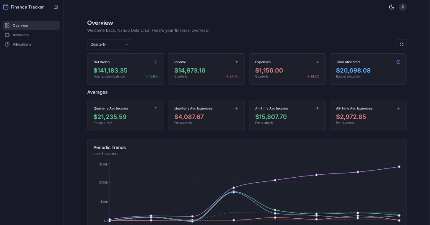Click the Averages section heading
This screenshot has width=430, height=225.
[x=97, y=92]
